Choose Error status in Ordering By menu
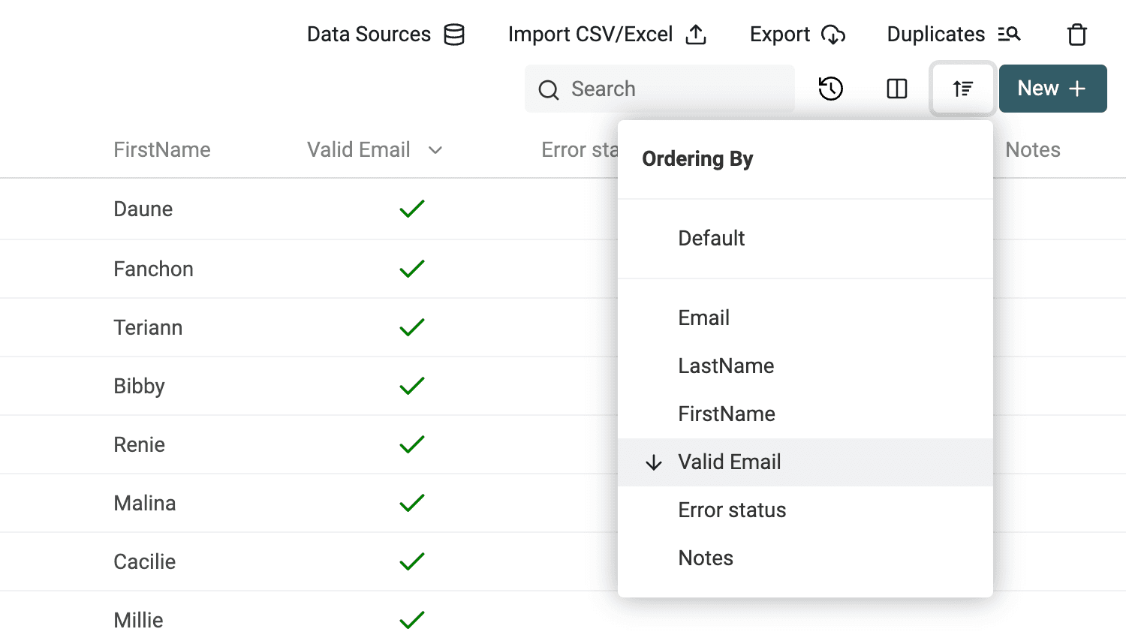 [732, 510]
